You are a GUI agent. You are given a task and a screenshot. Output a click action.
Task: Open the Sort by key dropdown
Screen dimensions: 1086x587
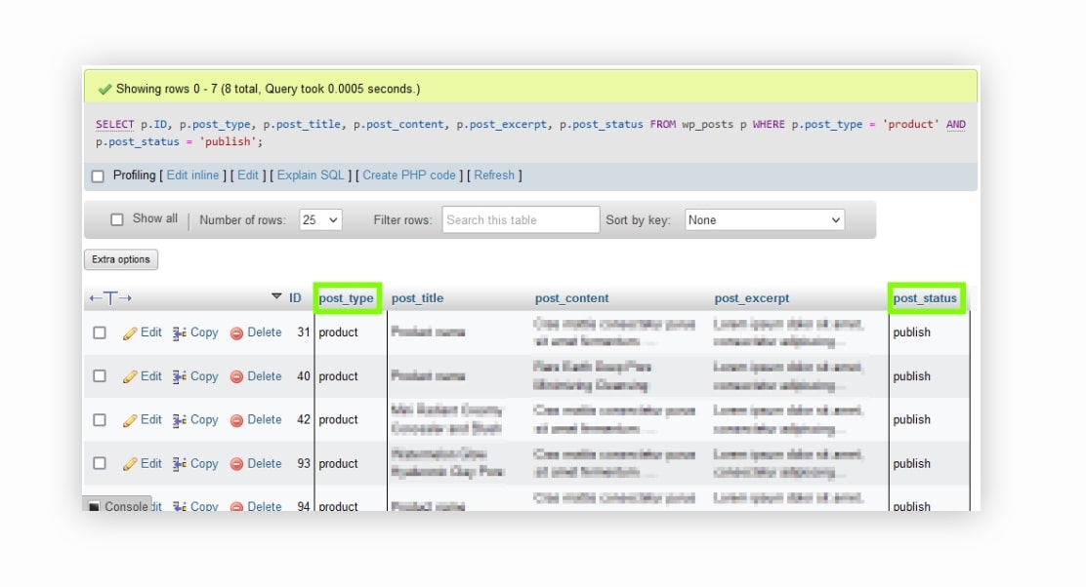[x=764, y=219]
